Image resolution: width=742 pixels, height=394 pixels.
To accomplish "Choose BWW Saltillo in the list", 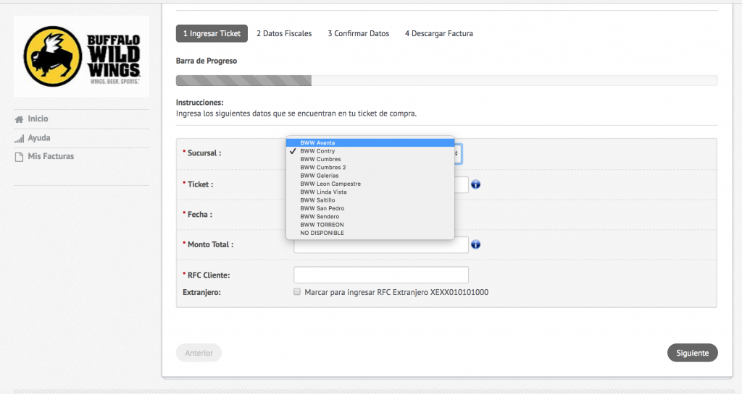I will (x=370, y=200).
